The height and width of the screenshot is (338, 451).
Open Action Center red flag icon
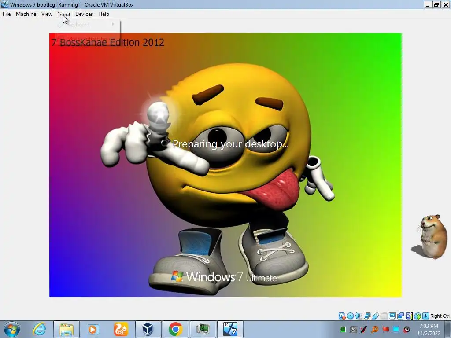385,329
